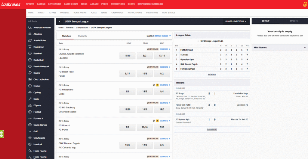Viewport: 308px width, 159px height.
Task: Click the Bet Builder badge for Crvena Zvezda match
Action: (152, 49)
